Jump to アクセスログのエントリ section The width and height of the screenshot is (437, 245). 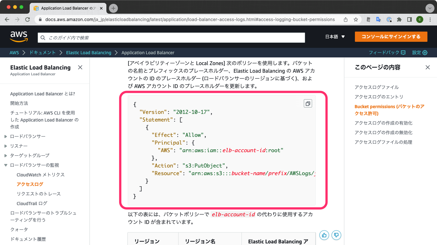coord(379,97)
